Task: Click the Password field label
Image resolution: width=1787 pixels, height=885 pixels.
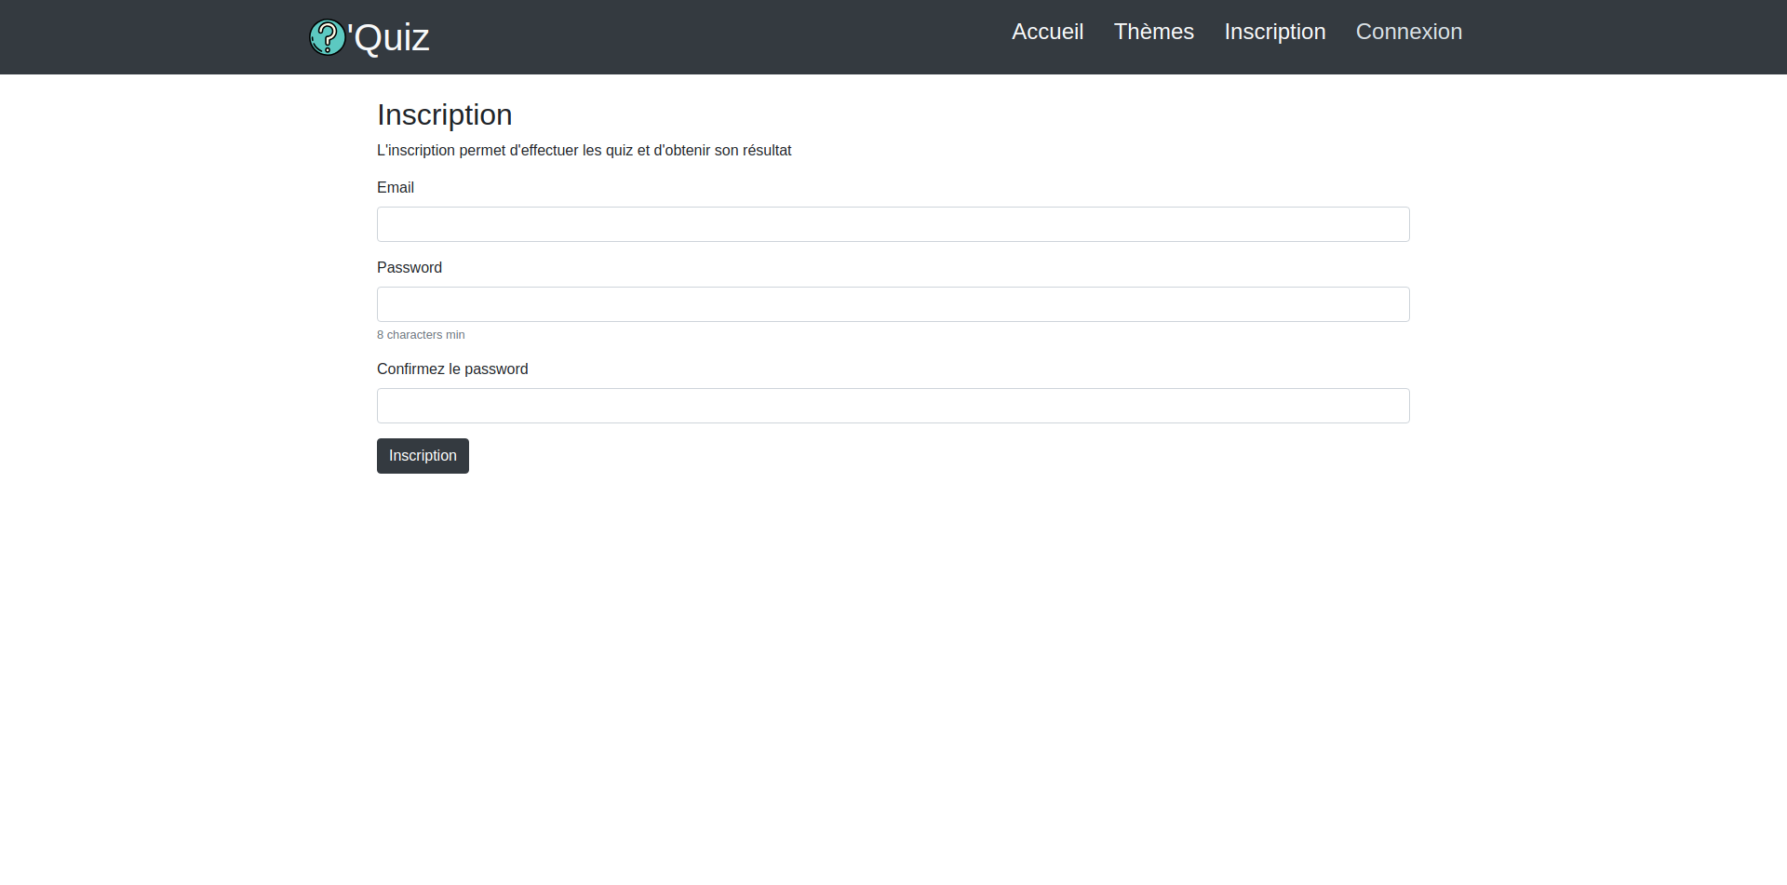Action: [410, 268]
